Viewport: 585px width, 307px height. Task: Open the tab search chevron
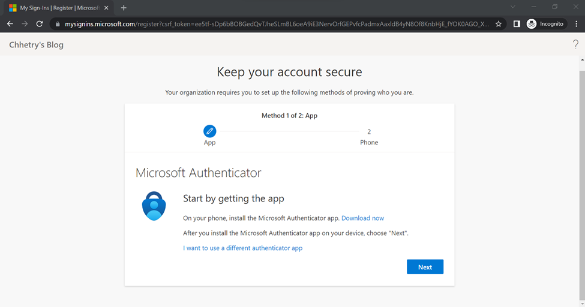tap(513, 7)
